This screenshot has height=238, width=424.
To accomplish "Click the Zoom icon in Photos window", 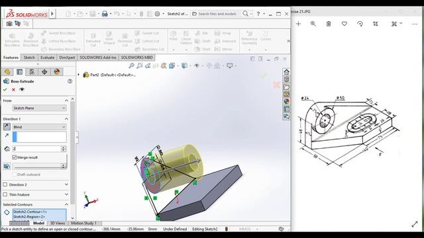I will click(313, 24).
